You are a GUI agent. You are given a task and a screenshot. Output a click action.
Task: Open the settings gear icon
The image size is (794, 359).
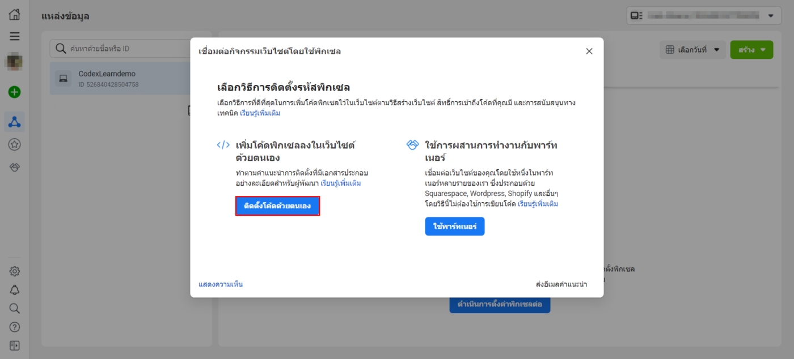15,271
